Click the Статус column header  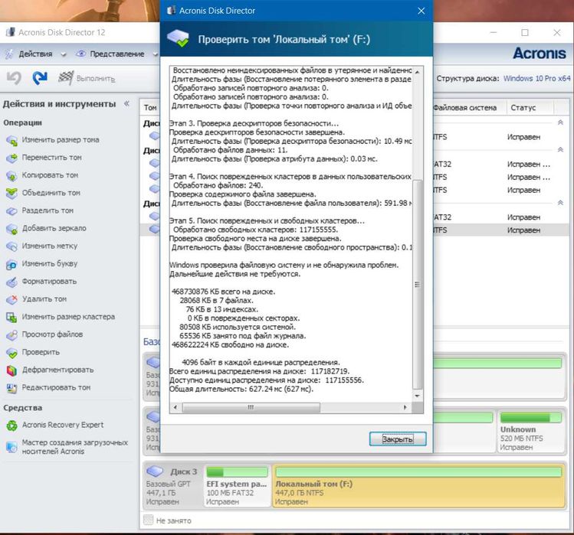[530, 107]
